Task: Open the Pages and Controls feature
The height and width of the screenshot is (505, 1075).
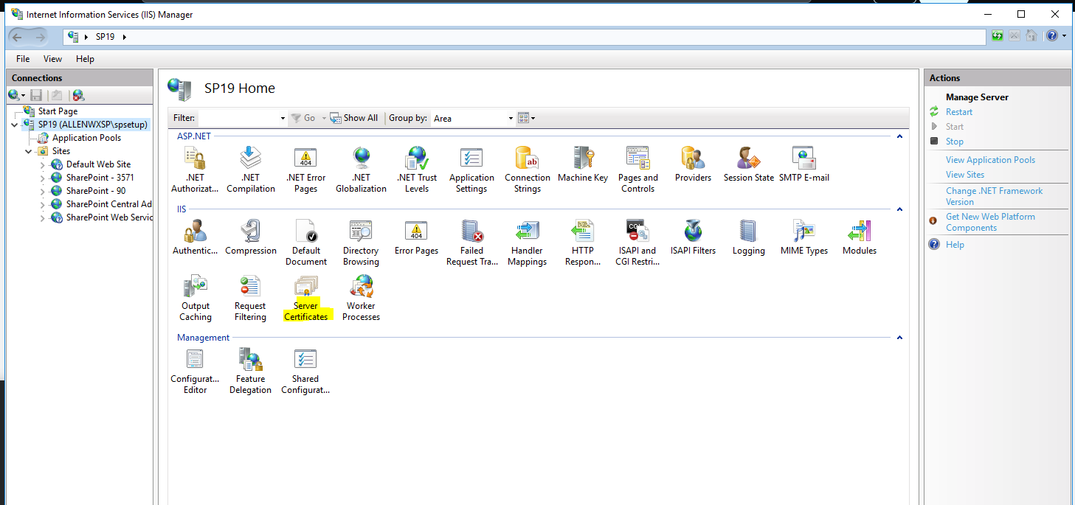Action: [638, 170]
